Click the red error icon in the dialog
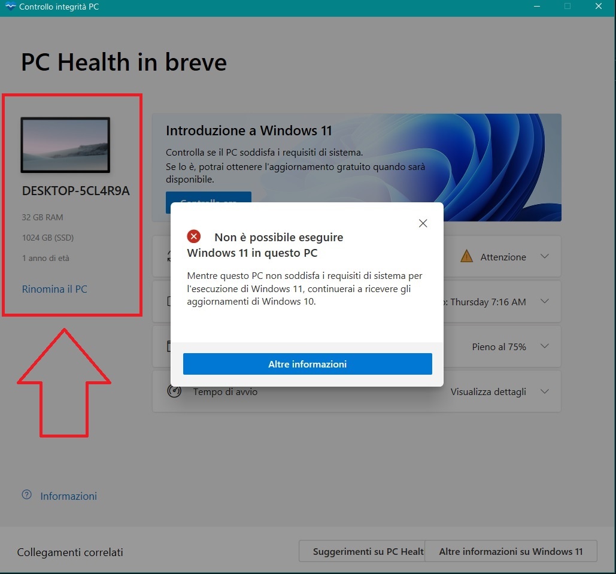Image resolution: width=616 pixels, height=574 pixels. tap(194, 236)
